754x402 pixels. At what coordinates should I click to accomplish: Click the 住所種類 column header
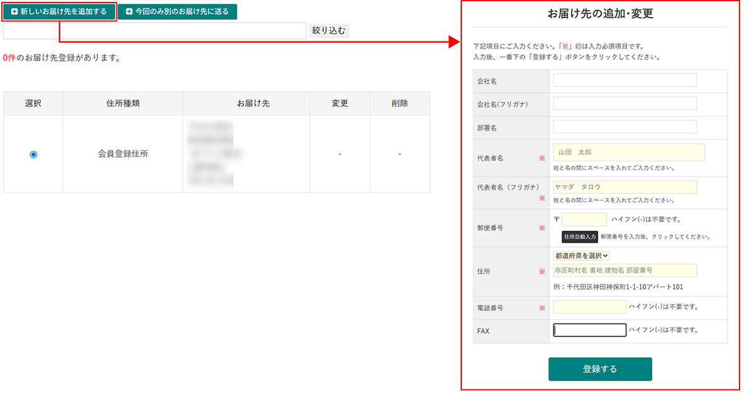123,104
